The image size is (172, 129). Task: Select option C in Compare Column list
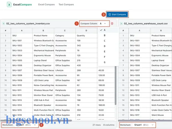[x=108, y=41]
